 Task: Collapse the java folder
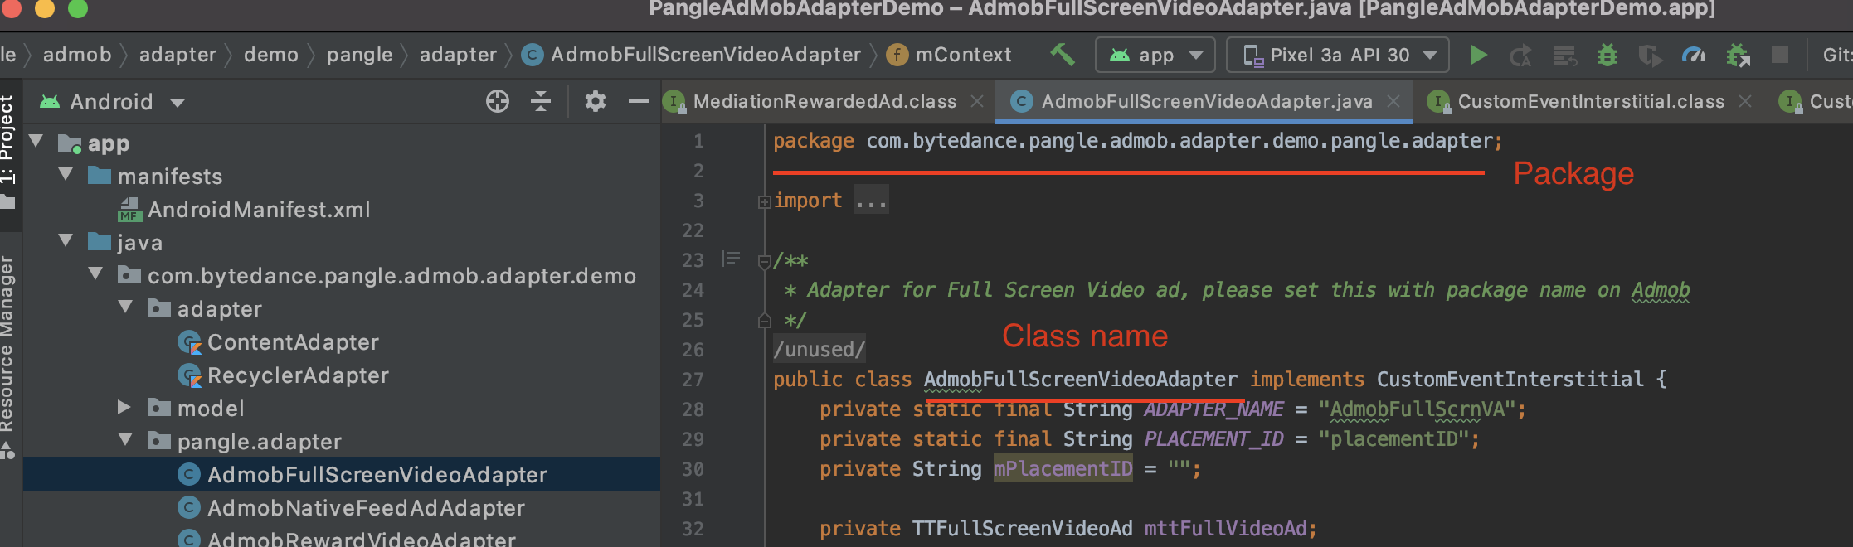tap(66, 241)
